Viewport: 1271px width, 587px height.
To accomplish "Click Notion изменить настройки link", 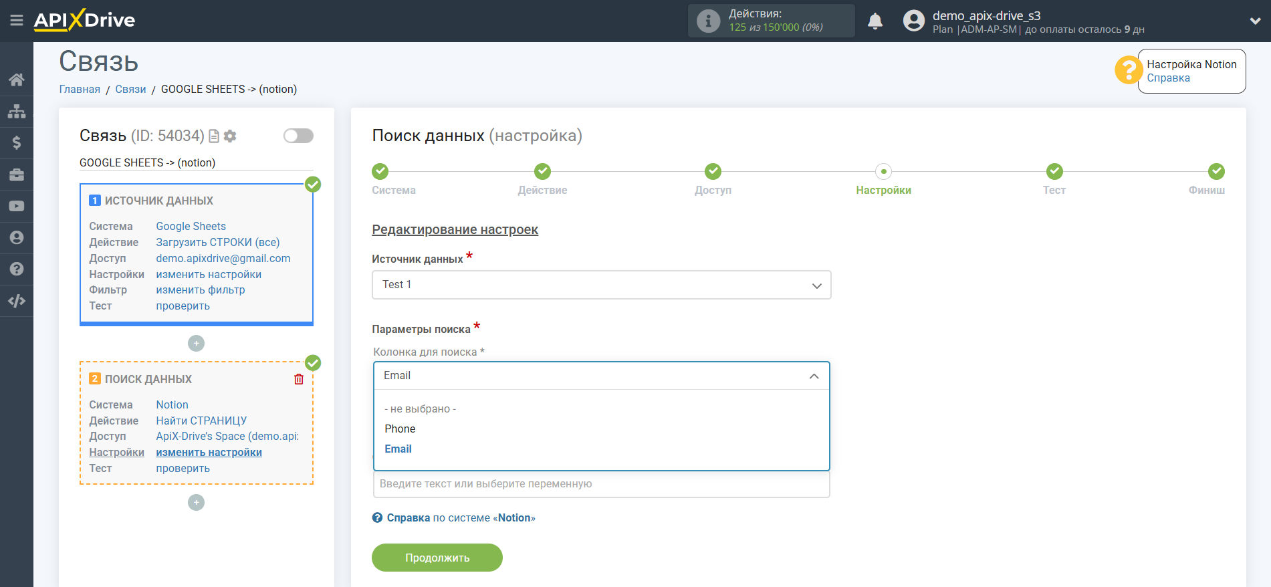I will point(209,452).
